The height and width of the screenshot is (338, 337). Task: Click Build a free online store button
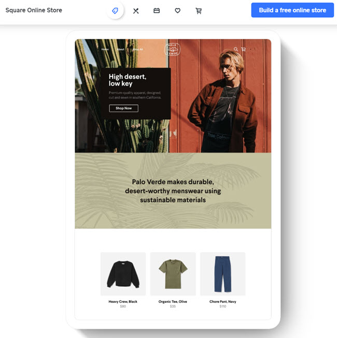pos(292,10)
